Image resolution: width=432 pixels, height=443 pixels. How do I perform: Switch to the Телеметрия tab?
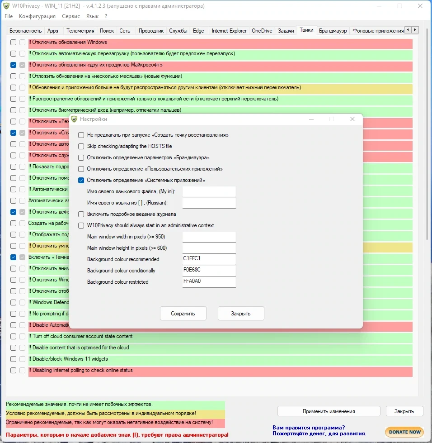(80, 31)
